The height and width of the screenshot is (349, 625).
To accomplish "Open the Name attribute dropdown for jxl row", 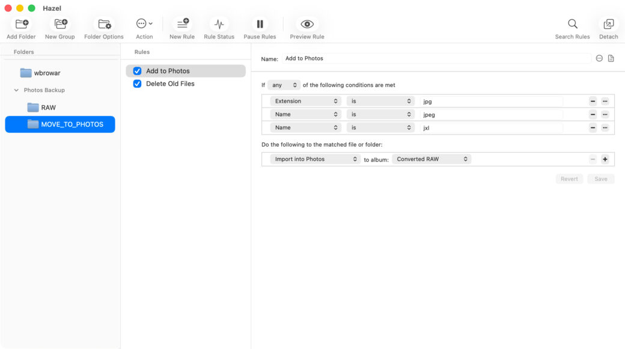I will [x=305, y=127].
